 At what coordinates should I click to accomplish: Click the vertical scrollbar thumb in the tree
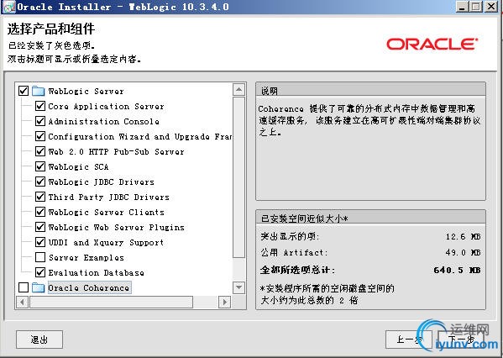(238, 177)
